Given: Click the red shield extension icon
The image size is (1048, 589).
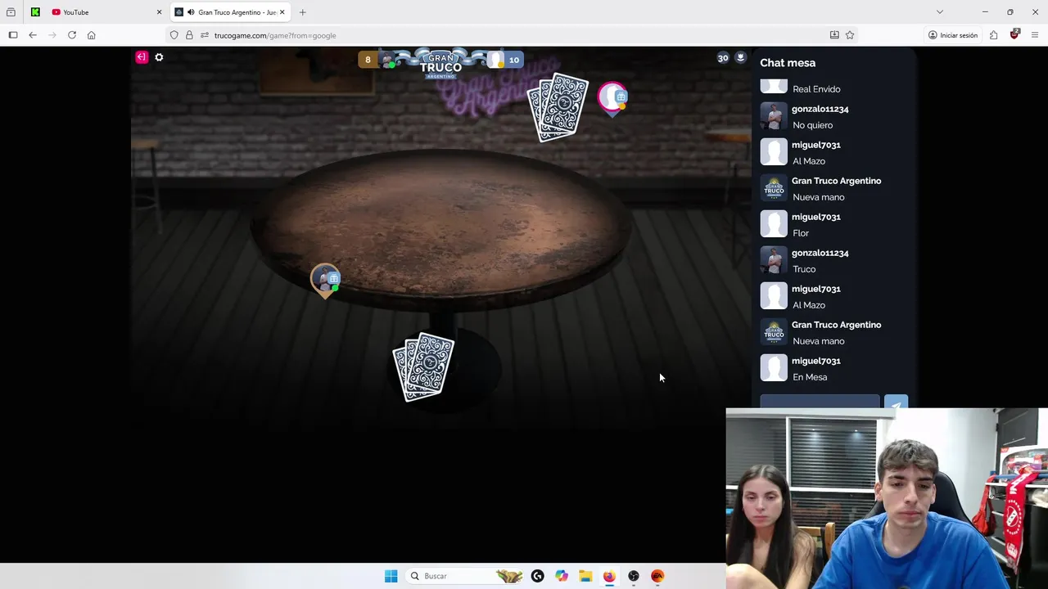Looking at the screenshot, I should [x=1014, y=34].
